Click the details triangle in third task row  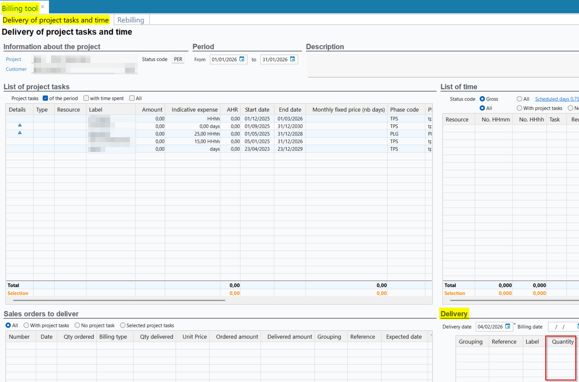20,133
